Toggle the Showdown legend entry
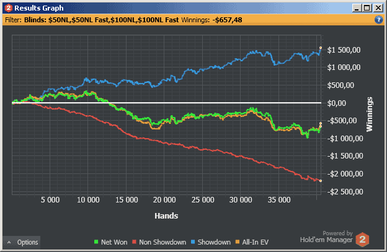This screenshot has height=252, width=387. point(210,242)
